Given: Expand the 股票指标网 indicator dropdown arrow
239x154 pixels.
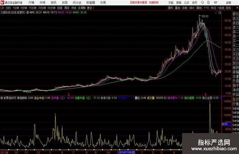Looking at the screenshot, I should pyautogui.click(x=2, y=98).
